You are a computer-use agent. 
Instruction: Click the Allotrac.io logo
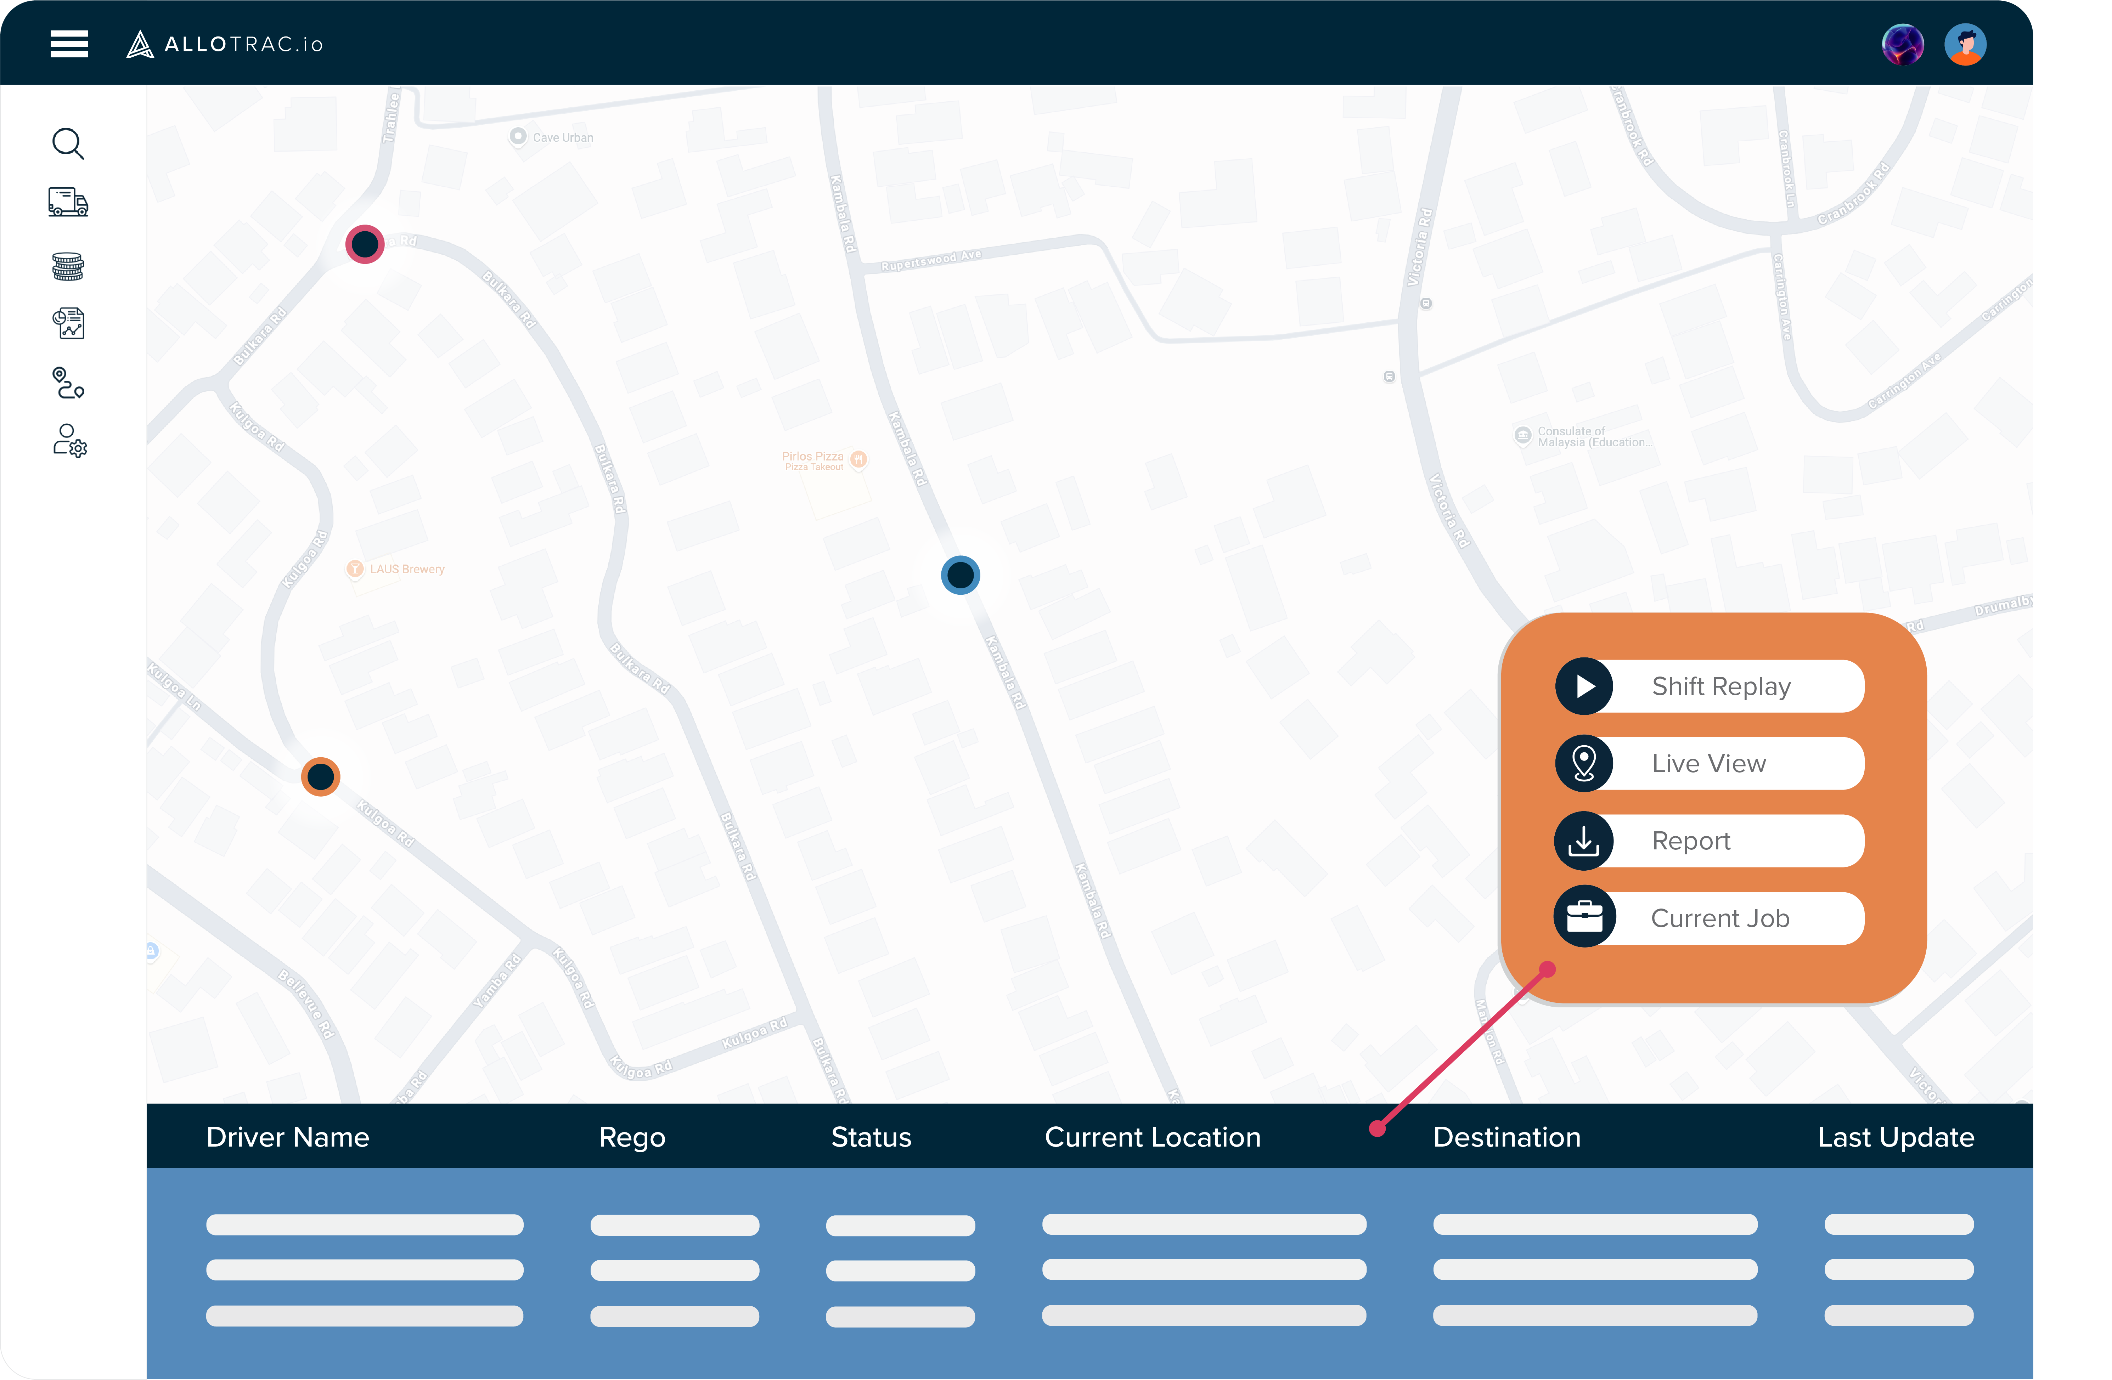click(225, 44)
